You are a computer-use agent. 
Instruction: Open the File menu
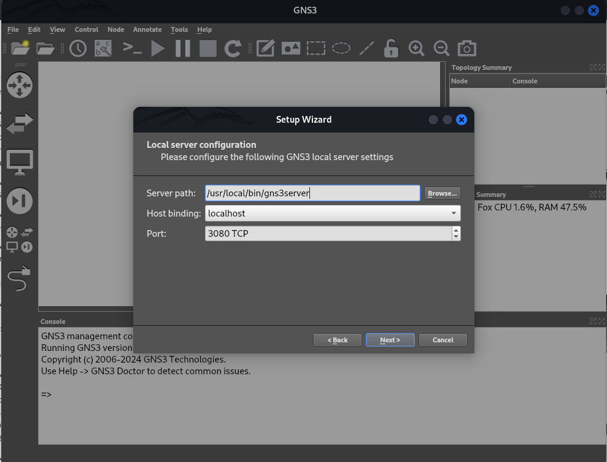(13, 29)
